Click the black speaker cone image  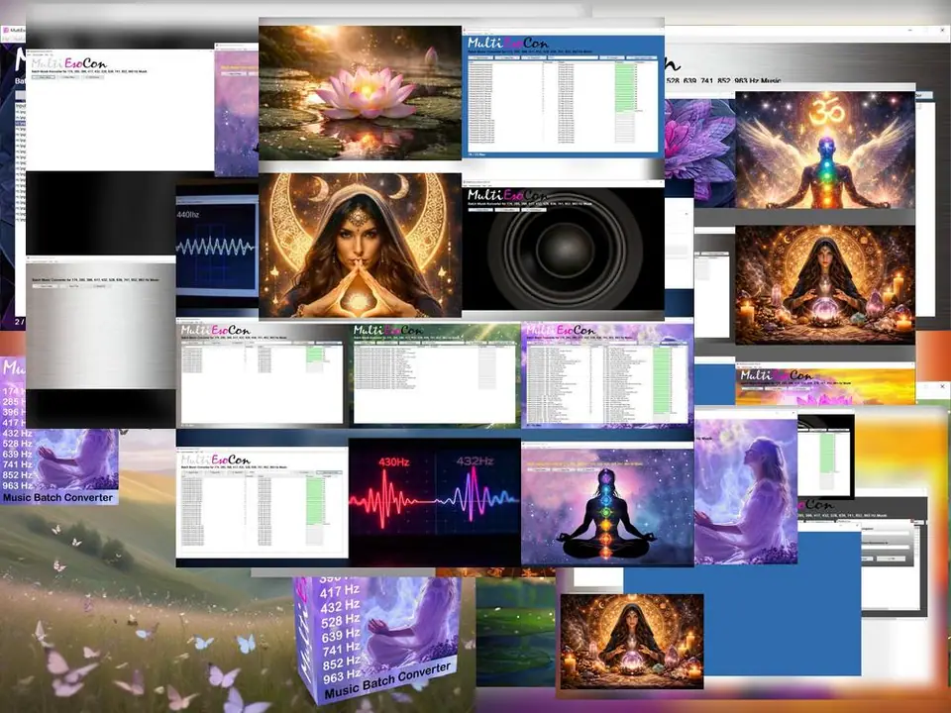[561, 256]
